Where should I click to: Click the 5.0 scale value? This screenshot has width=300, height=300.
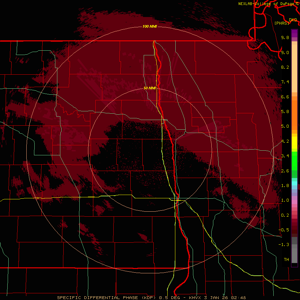(285, 126)
